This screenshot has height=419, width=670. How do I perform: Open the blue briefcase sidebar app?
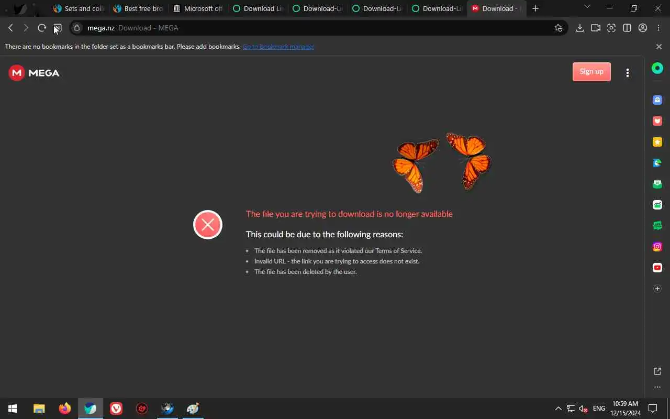(657, 100)
